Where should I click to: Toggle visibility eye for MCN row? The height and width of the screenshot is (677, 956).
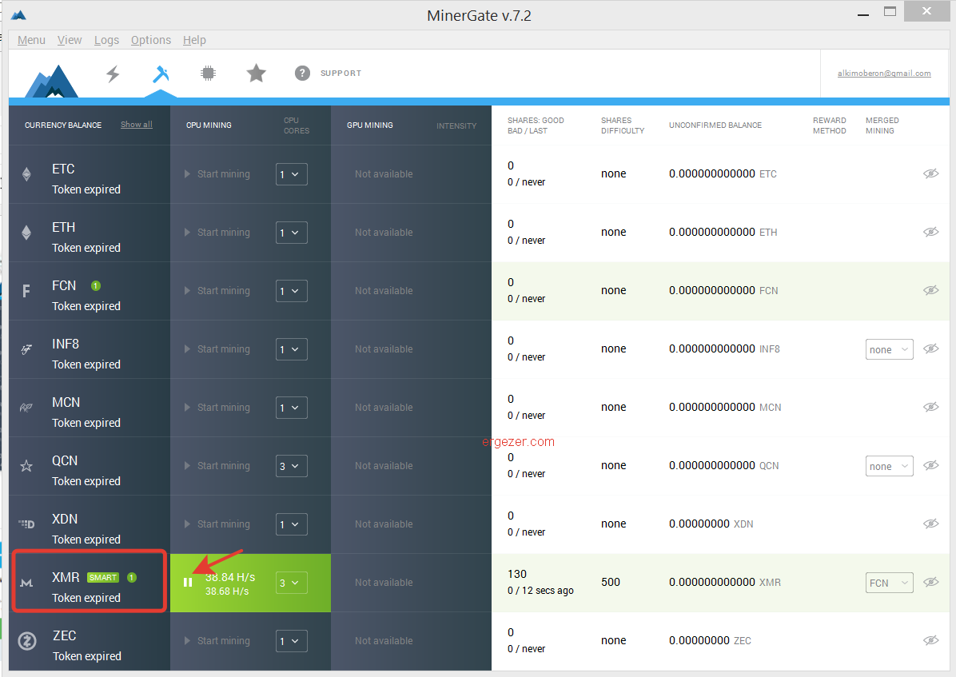click(930, 407)
